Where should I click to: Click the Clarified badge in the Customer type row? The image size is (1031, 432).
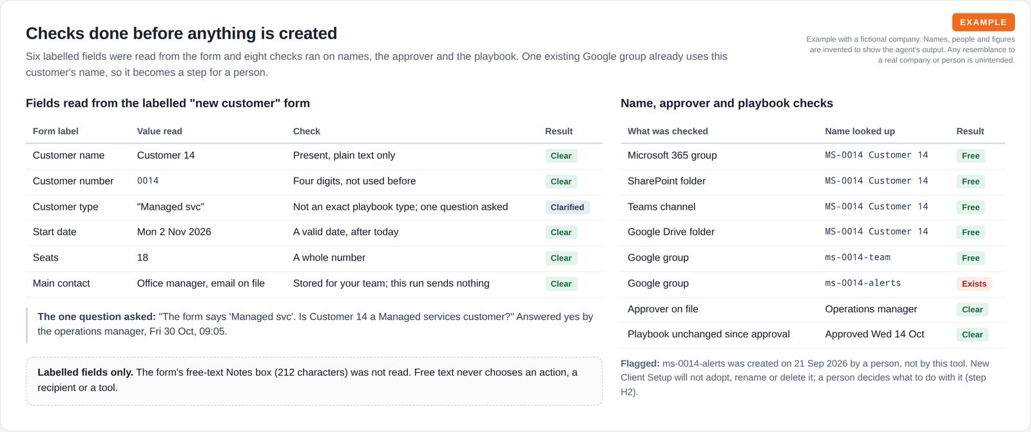(x=567, y=207)
